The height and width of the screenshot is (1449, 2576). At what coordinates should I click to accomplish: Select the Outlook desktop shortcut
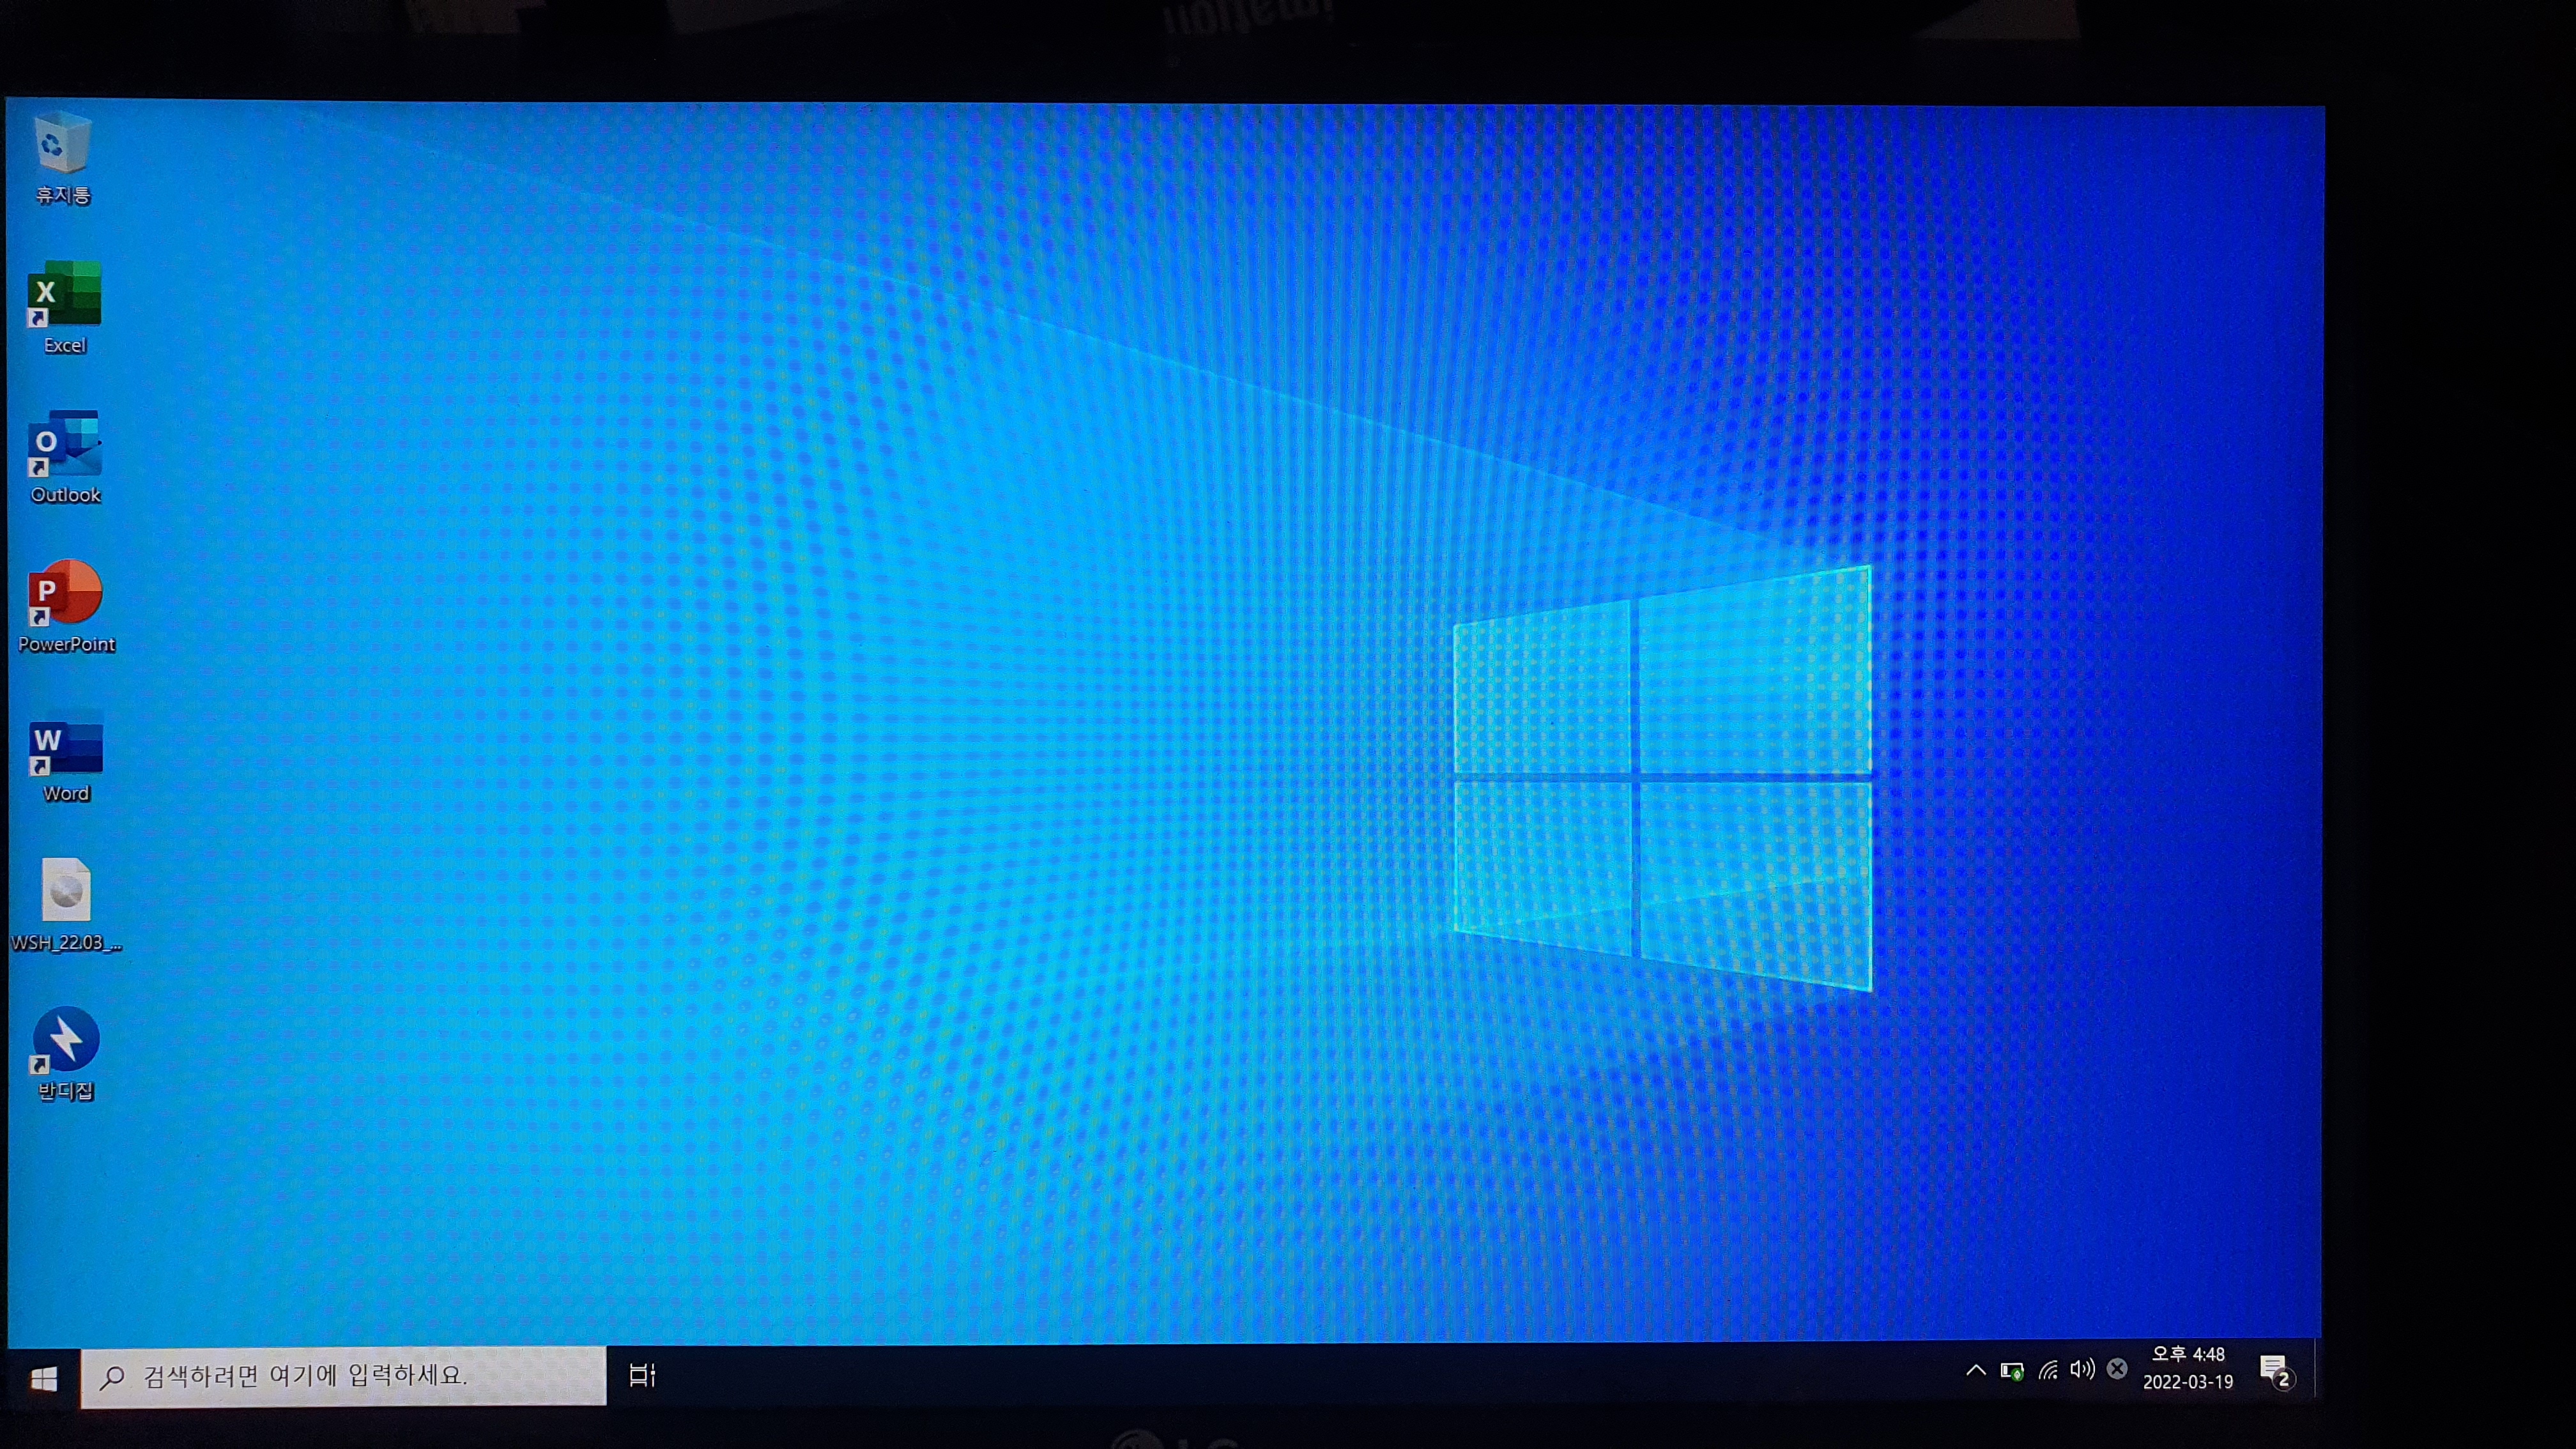(65, 457)
